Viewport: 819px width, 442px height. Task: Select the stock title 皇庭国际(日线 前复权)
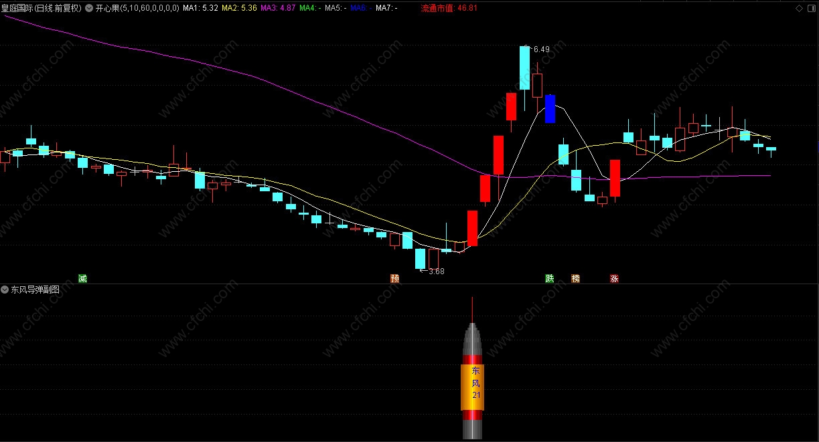[42, 8]
